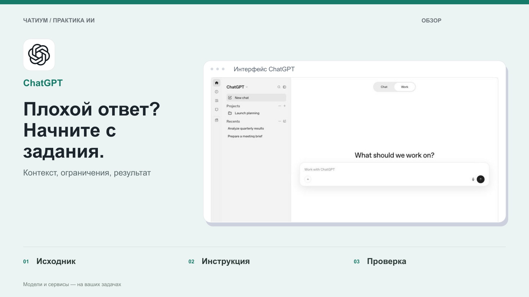Open the Prepare a meeting brief chat
The width and height of the screenshot is (529, 297).
[245, 136]
